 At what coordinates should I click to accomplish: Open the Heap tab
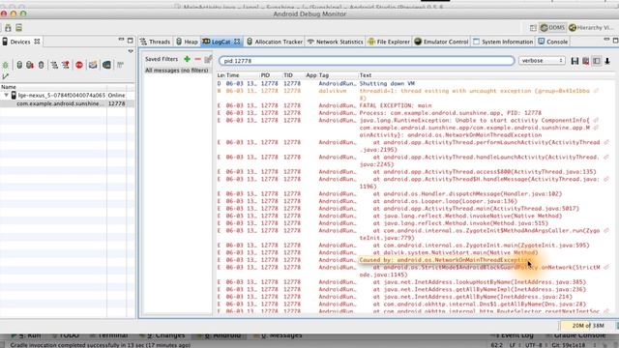point(187,42)
